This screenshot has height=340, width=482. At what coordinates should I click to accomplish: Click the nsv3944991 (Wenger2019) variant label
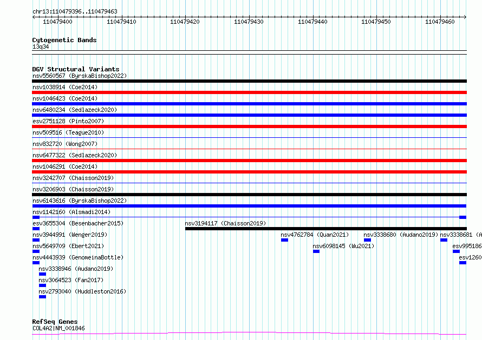point(69,235)
